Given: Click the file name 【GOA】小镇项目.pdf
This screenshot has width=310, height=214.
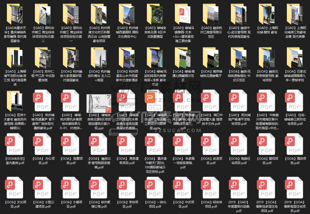Looking at the screenshot, I should (71, 204).
